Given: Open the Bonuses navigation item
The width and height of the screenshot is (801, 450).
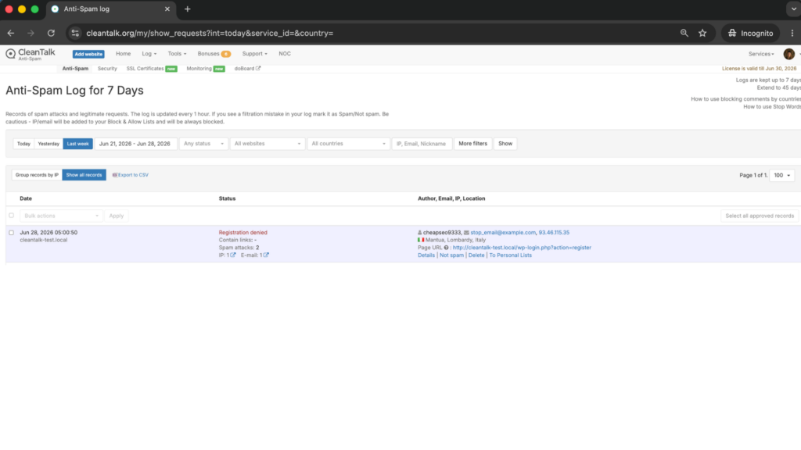Looking at the screenshot, I should 208,54.
